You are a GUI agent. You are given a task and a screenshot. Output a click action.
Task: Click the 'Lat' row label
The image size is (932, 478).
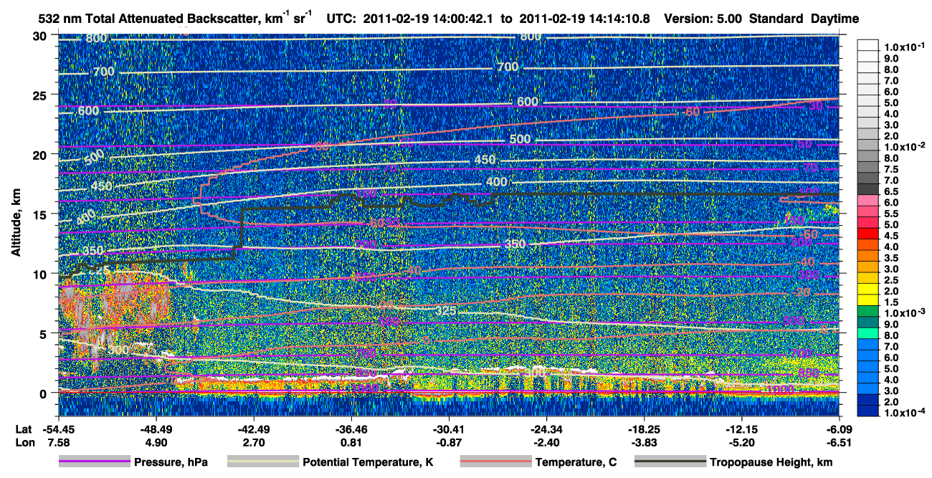[x=22, y=429]
